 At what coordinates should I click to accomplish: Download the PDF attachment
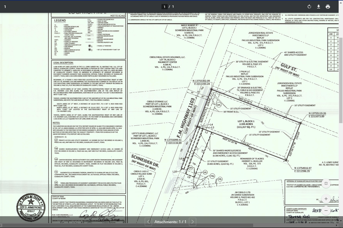[319, 7]
